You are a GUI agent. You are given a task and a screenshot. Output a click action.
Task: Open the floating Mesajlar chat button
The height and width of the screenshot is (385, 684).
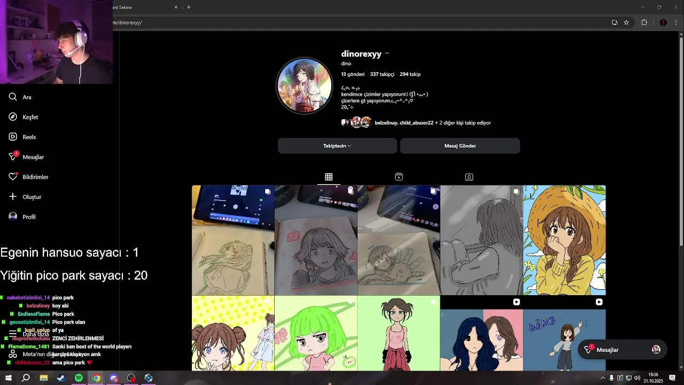pos(623,350)
